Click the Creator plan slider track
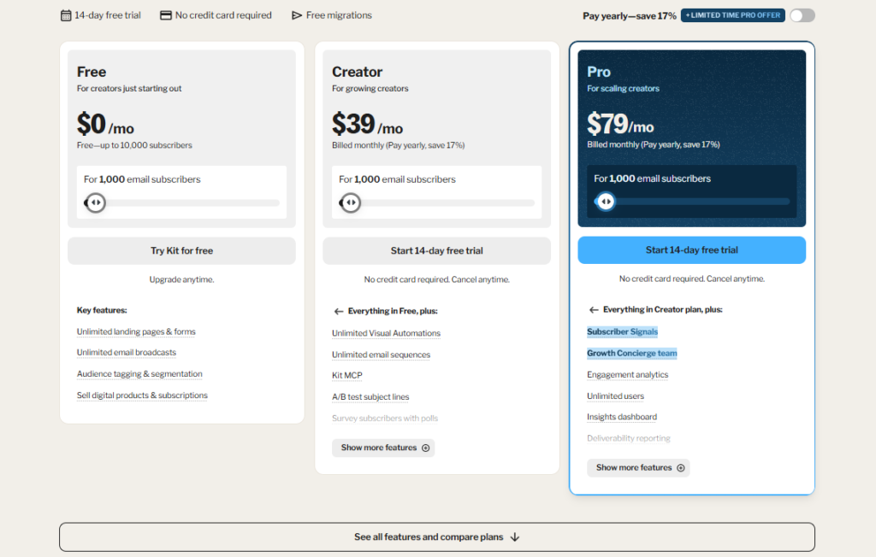876x557 pixels. 437,202
